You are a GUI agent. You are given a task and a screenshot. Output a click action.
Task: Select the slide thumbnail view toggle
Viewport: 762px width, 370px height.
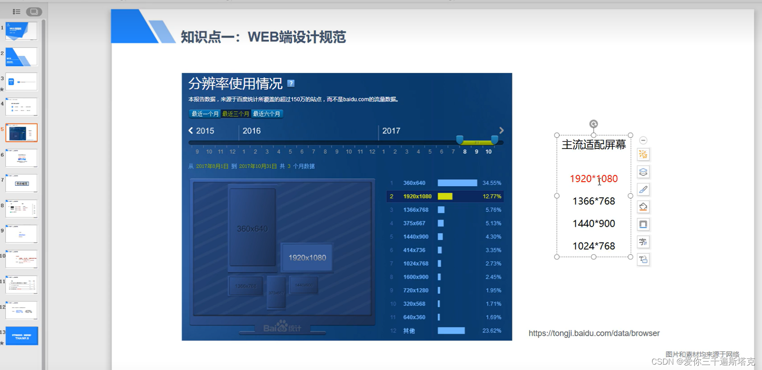(34, 12)
